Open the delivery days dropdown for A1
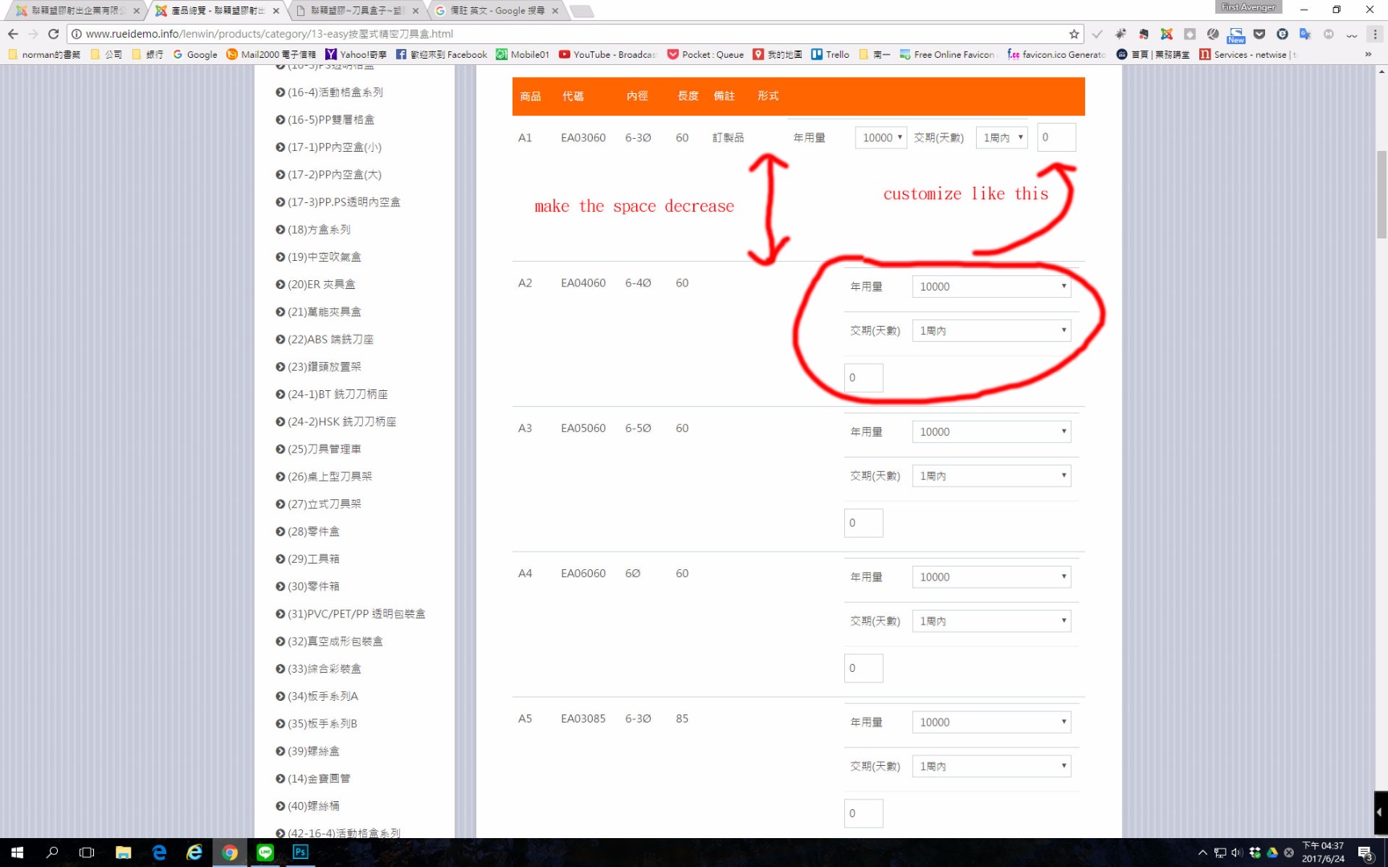The image size is (1388, 867). tap(1002, 137)
